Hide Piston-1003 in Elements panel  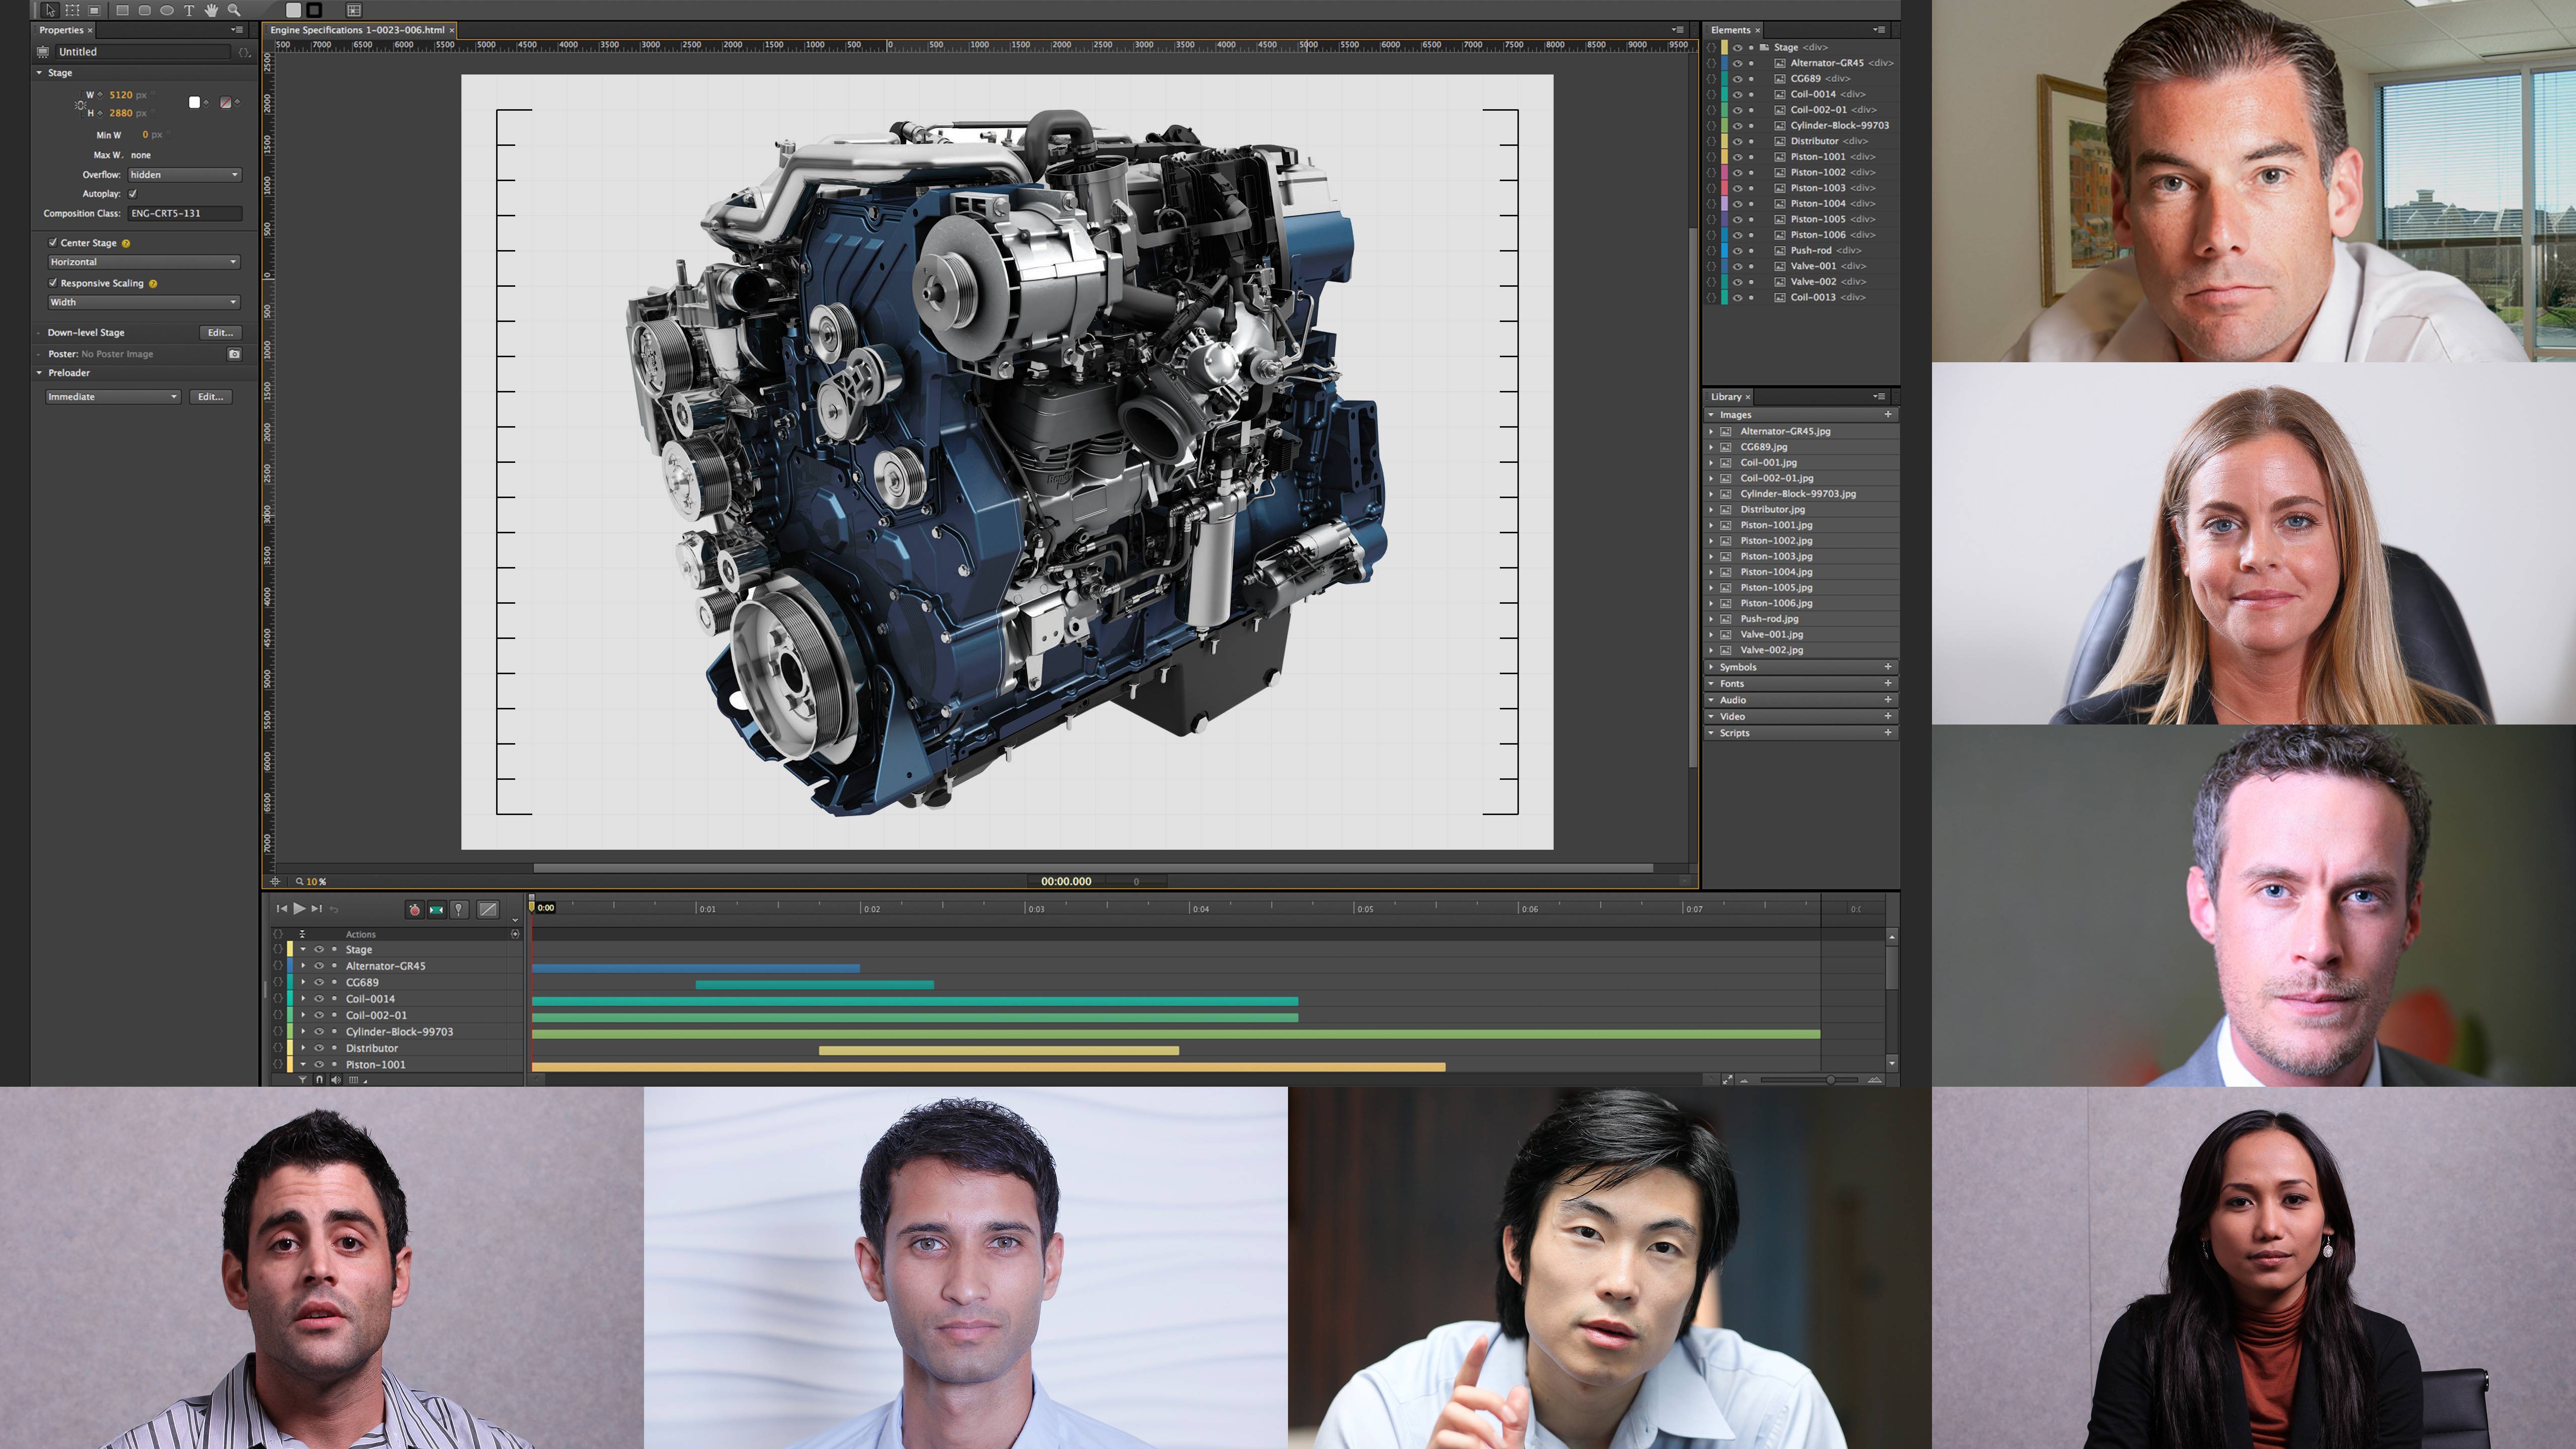(1737, 188)
